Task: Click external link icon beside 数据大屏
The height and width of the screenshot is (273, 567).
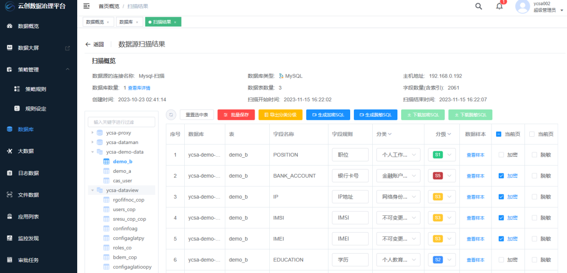Action: click(67, 48)
